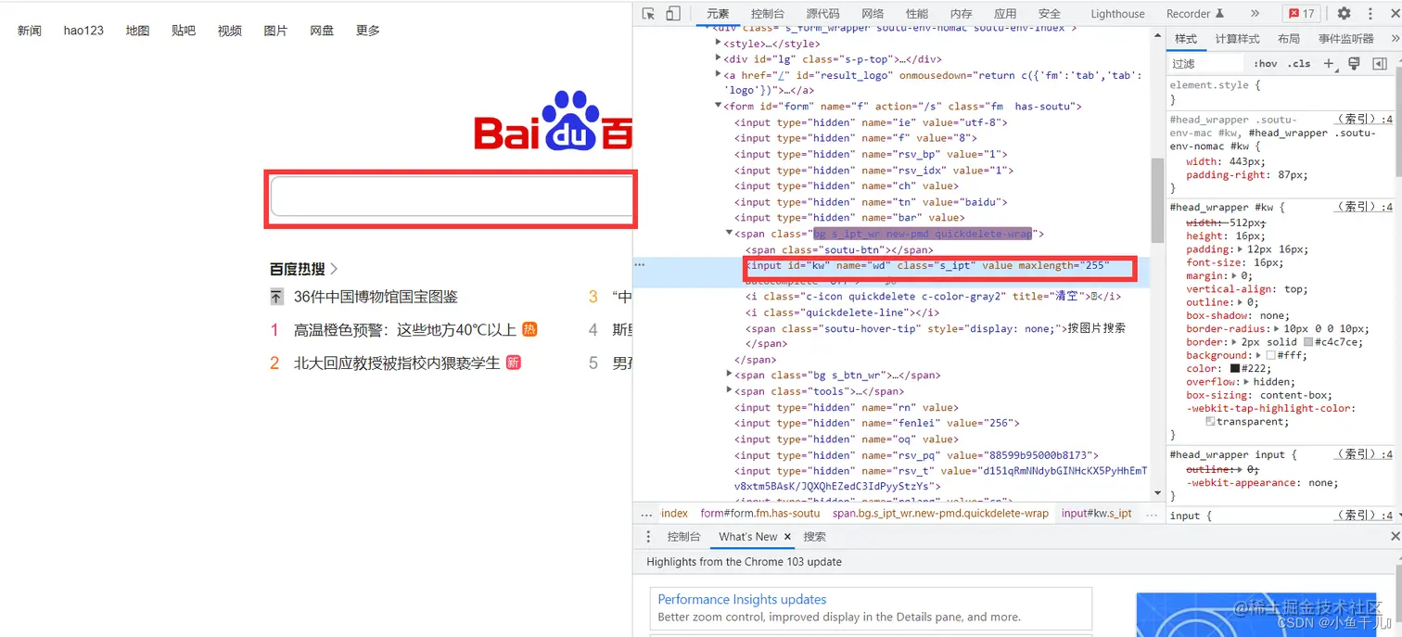Open the 地图 navigation link

click(x=137, y=31)
